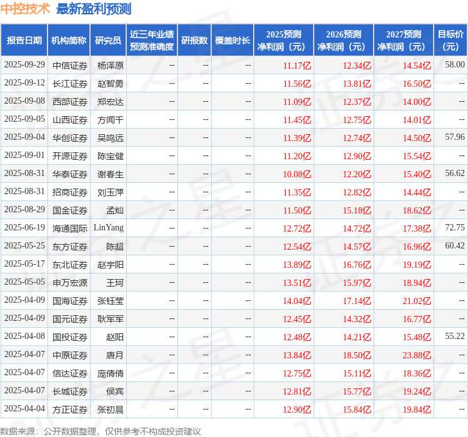Click the 近三年业绩预测准确度 column header
Image resolution: width=468 pixels, height=437 pixels.
(151, 41)
